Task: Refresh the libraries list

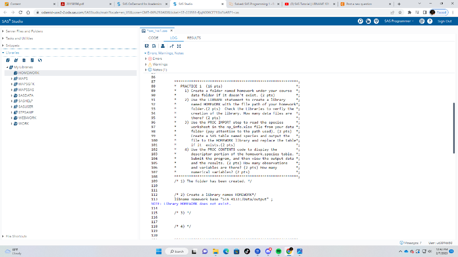Action: point(40,60)
